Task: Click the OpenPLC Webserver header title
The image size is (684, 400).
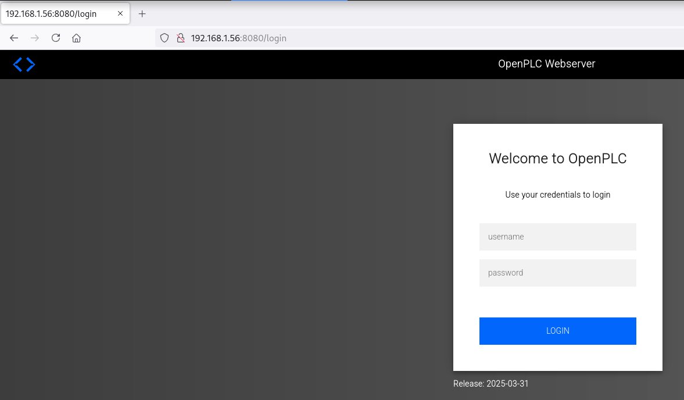Action: click(x=546, y=64)
